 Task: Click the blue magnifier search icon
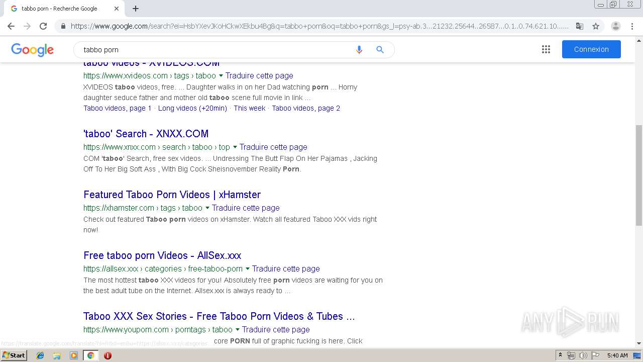pos(380,50)
